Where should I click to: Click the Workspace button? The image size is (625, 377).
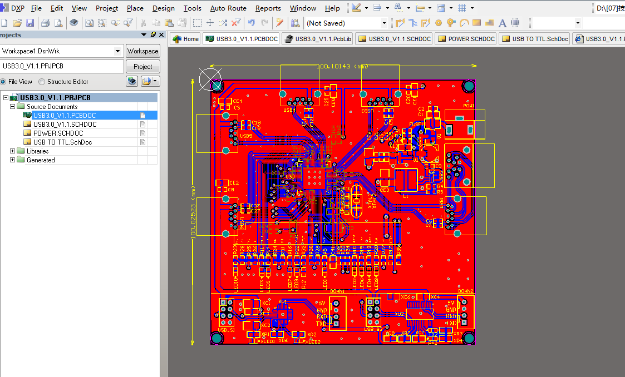click(142, 51)
